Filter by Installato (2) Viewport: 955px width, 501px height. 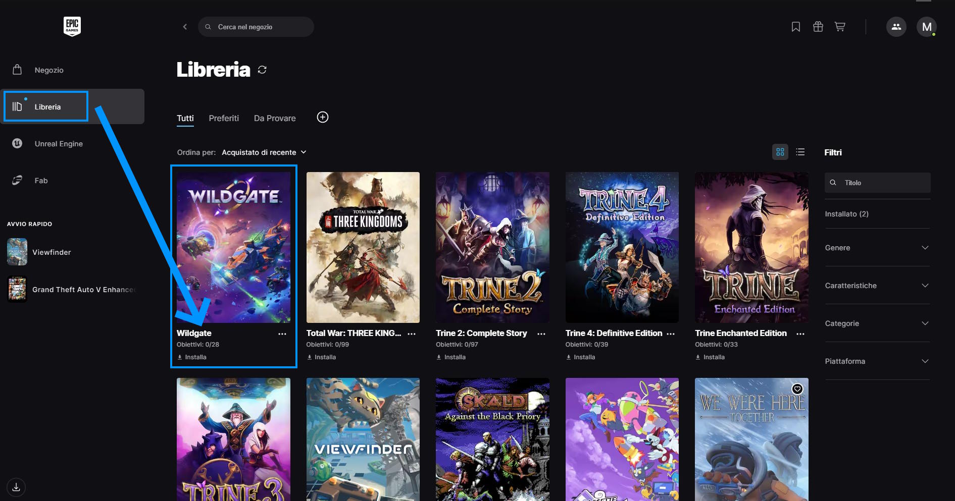click(x=846, y=214)
